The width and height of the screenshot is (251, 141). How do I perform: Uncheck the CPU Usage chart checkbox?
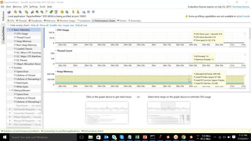click(15, 34)
